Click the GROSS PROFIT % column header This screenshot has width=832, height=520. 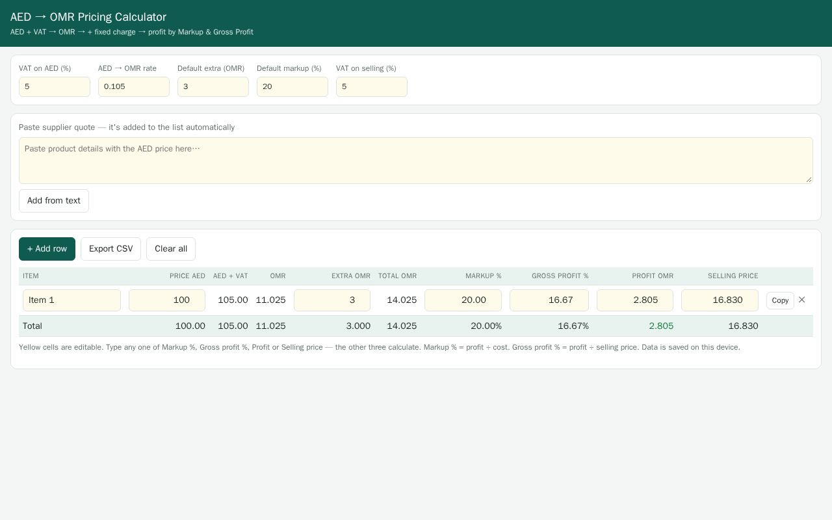click(560, 276)
